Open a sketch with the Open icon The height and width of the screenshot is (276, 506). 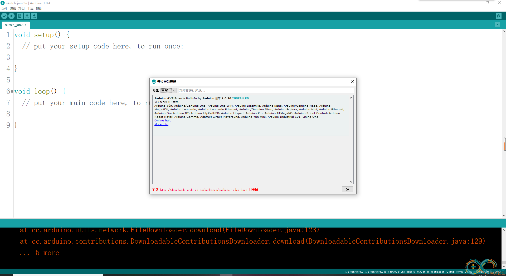27,16
